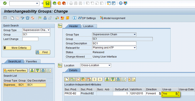The width and height of the screenshot is (195, 101).
Task: Click the Create row icon in Details toolbar
Action: click(x=67, y=79)
